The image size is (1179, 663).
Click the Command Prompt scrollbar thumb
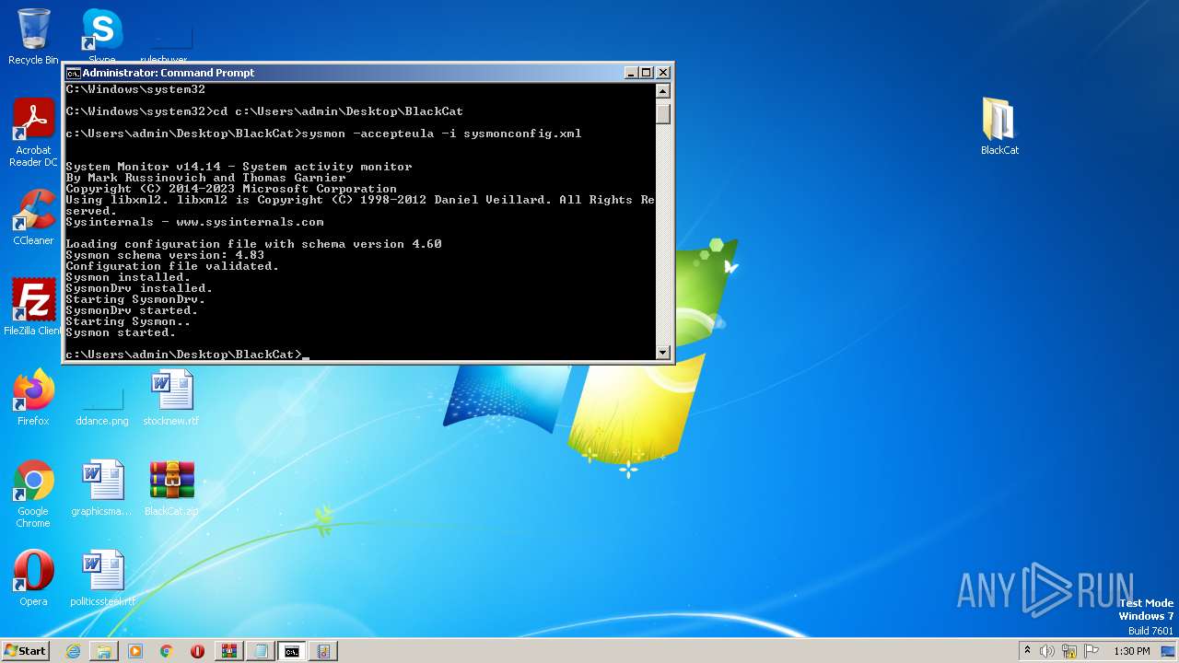[x=662, y=113]
